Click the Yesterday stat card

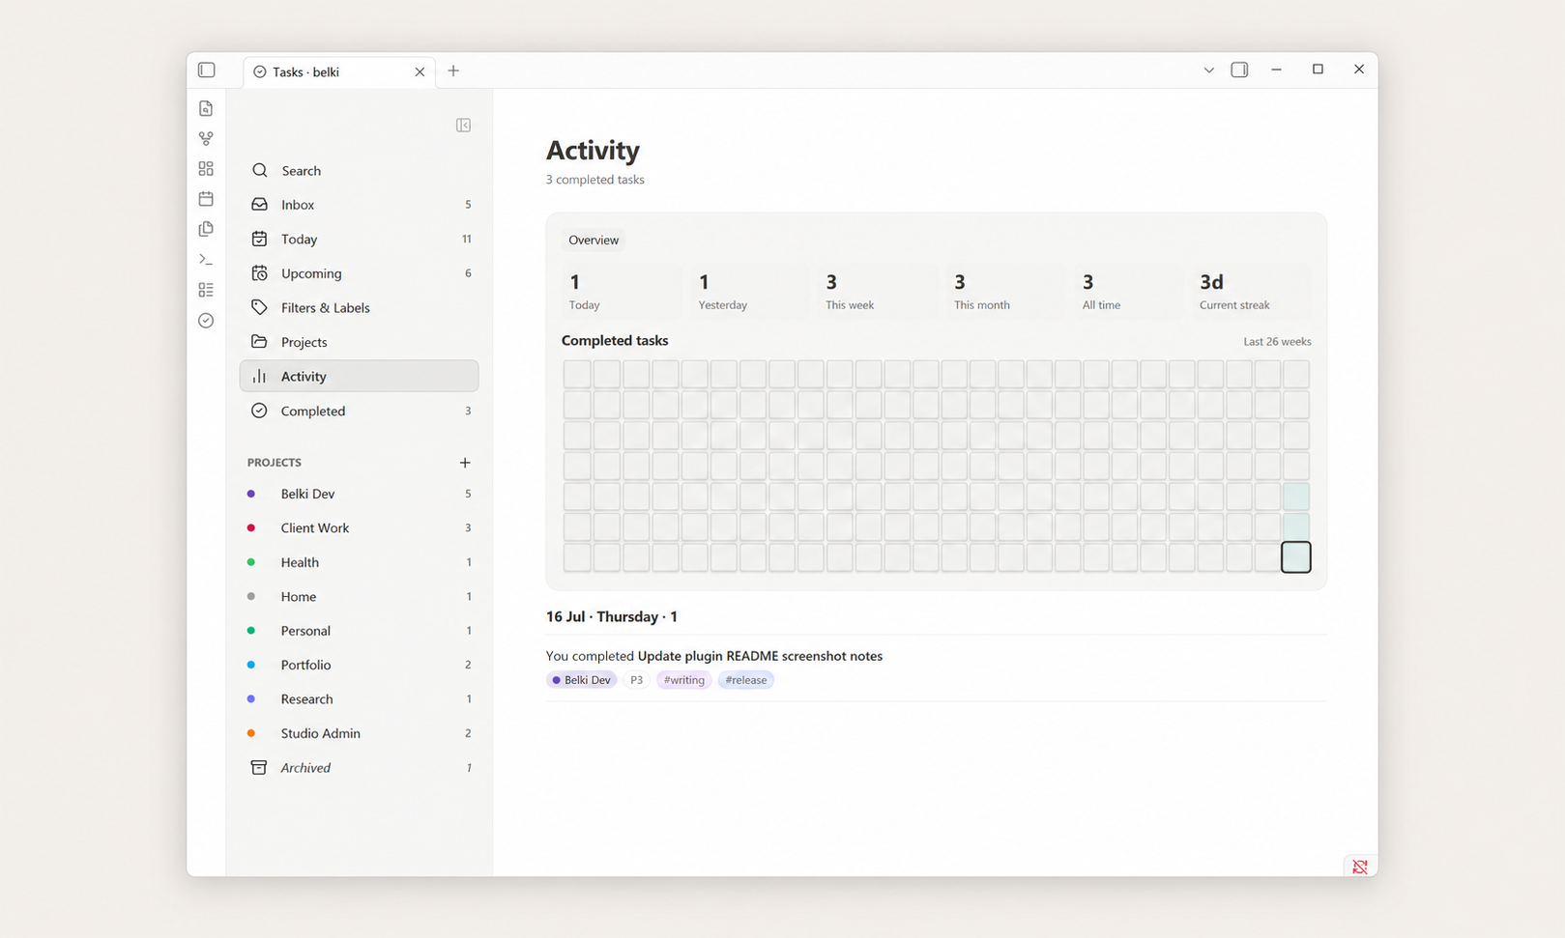(750, 291)
